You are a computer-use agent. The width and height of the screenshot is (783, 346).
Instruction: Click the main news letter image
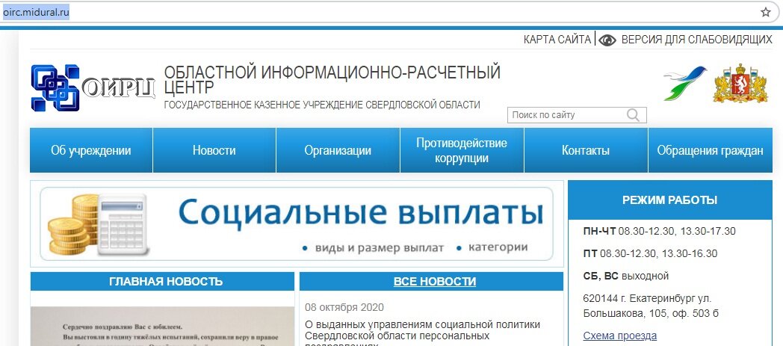(x=162, y=326)
